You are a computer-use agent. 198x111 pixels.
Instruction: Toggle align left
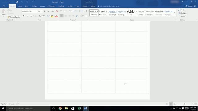pyautogui.click(x=62, y=16)
